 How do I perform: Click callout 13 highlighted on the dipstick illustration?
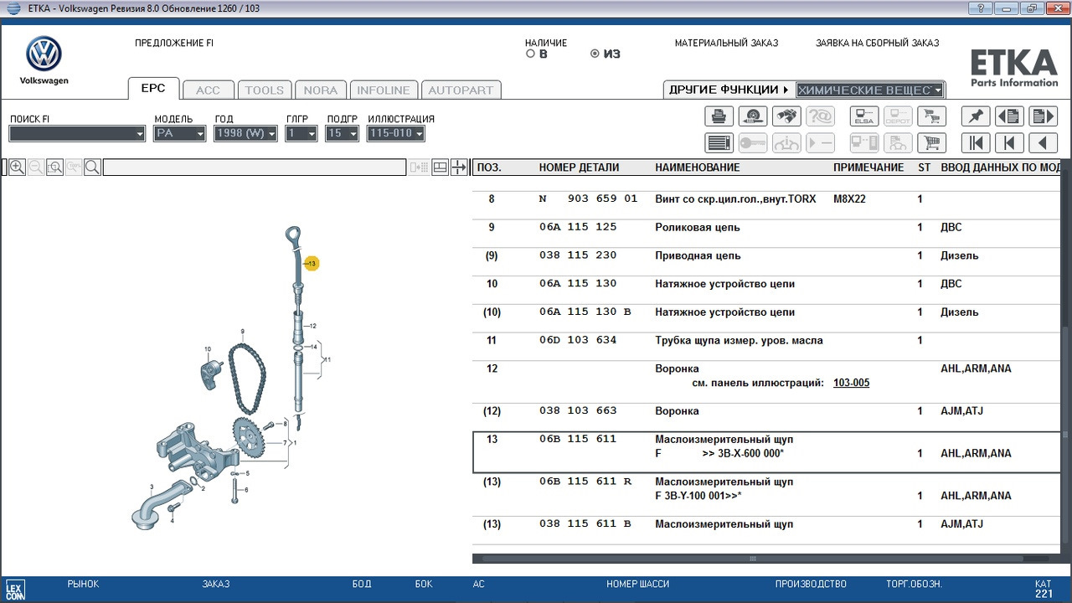[312, 264]
